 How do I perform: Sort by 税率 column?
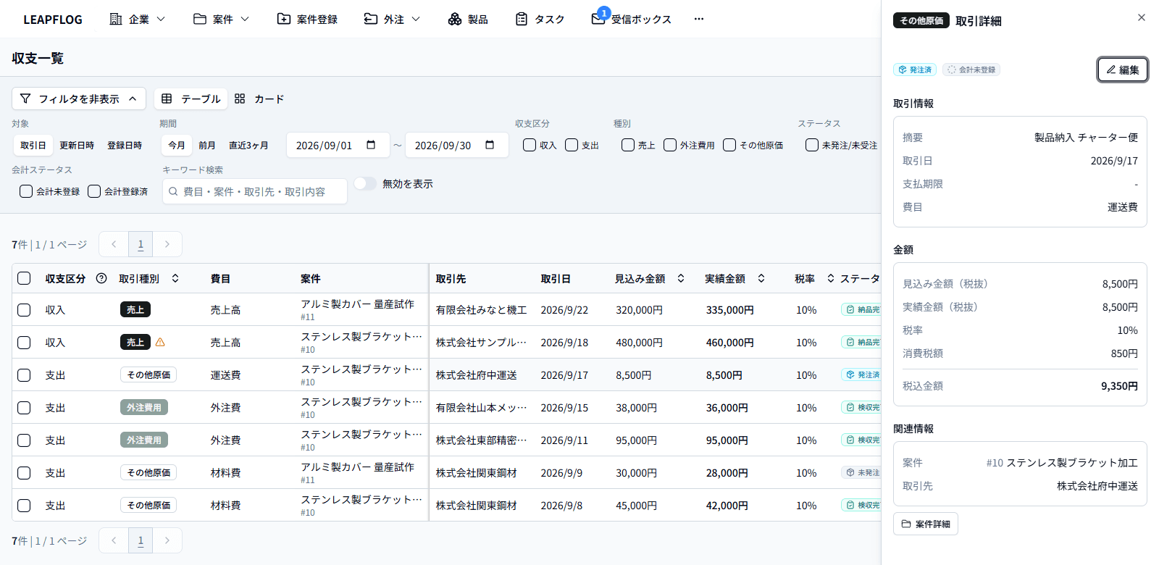click(830, 278)
